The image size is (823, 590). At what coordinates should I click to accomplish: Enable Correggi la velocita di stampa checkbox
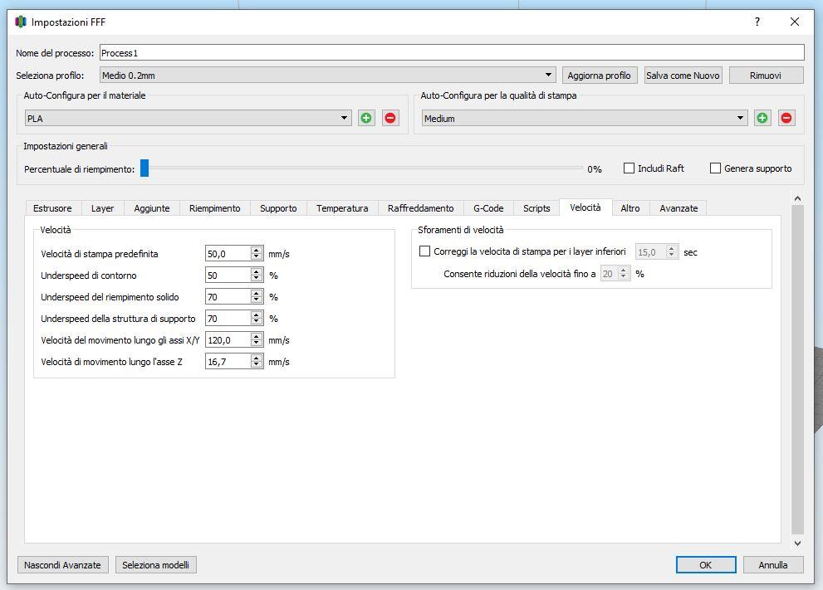point(425,251)
